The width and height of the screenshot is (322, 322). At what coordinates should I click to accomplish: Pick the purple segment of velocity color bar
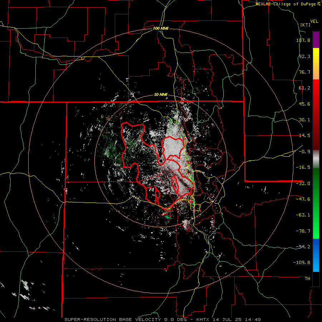pyautogui.click(x=316, y=40)
